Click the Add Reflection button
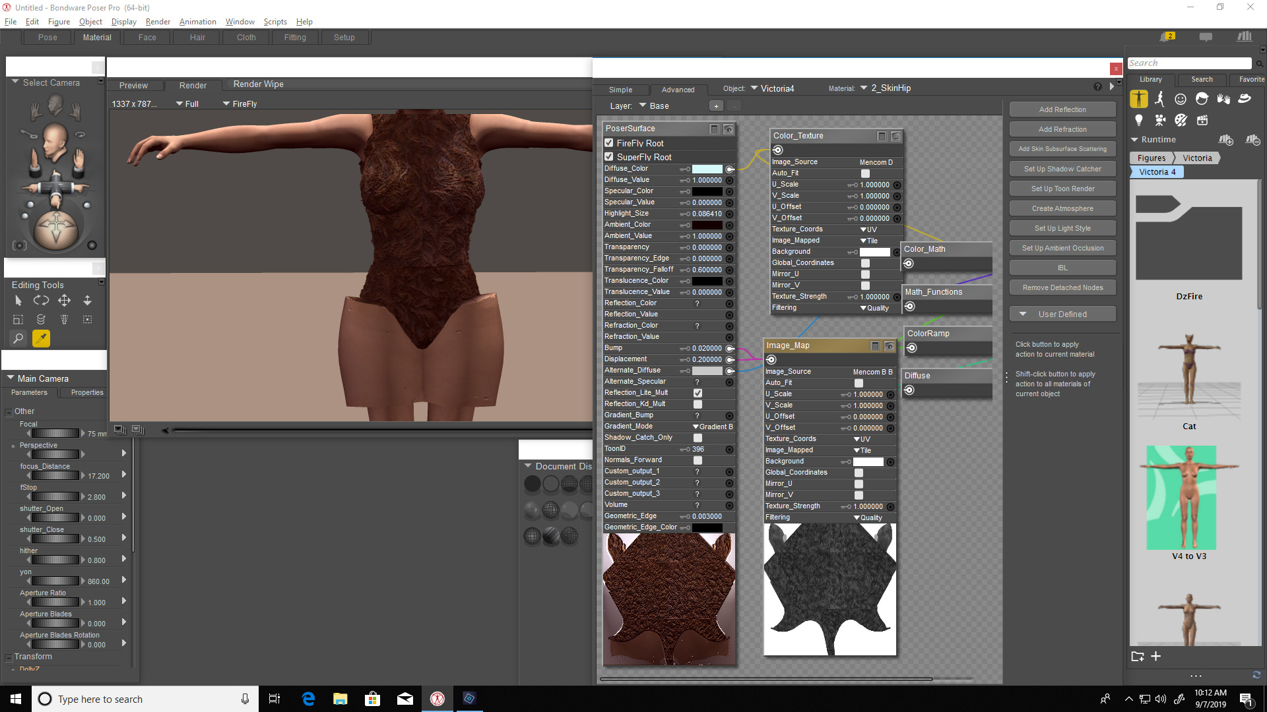The image size is (1267, 712). pyautogui.click(x=1062, y=109)
